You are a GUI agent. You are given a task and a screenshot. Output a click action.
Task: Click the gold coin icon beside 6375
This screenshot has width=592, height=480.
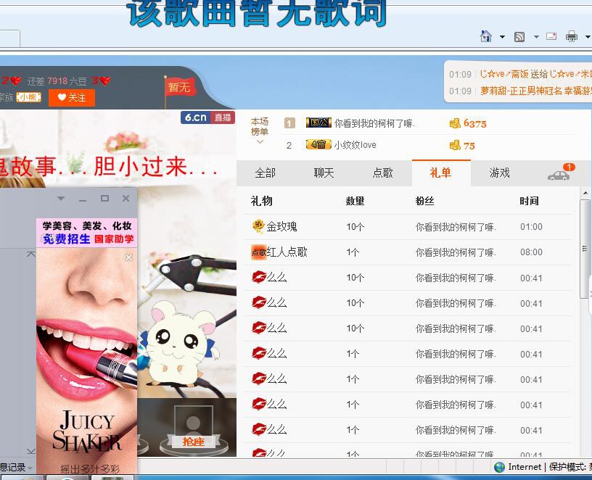click(x=455, y=123)
